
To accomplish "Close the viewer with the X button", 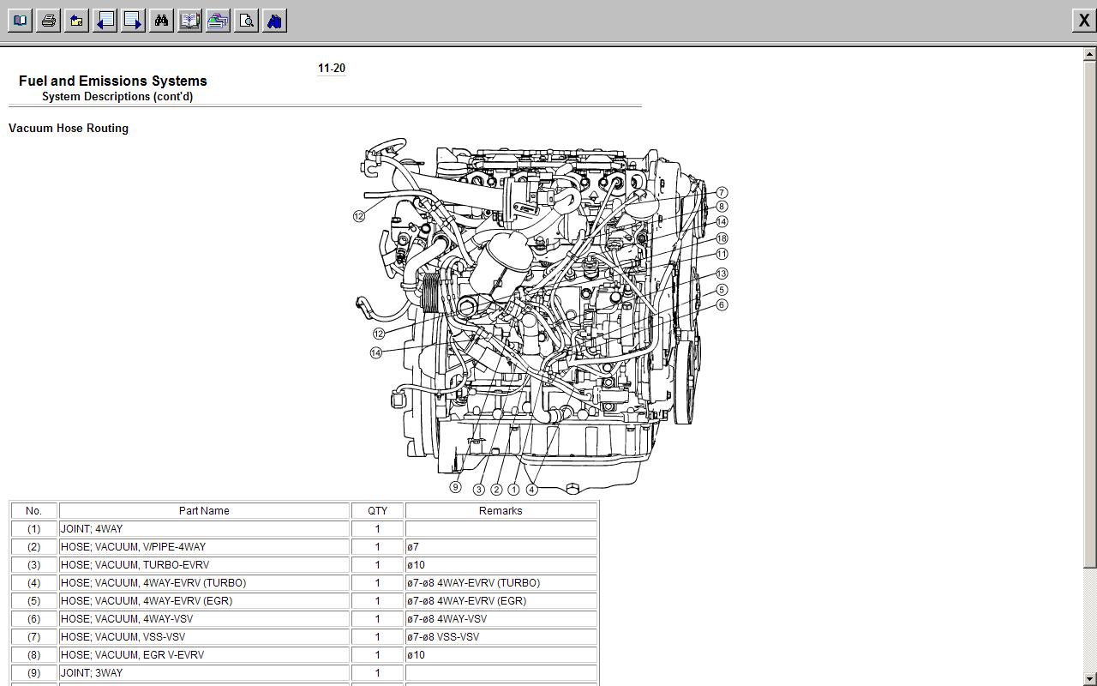I will pos(1083,21).
